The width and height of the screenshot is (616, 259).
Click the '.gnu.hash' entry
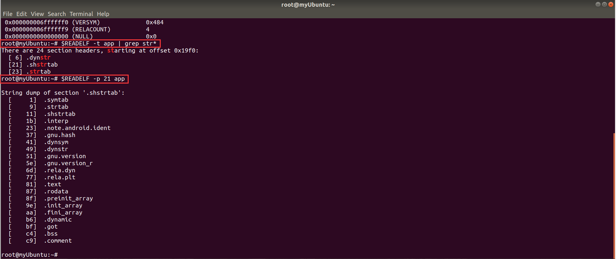pyautogui.click(x=60, y=135)
